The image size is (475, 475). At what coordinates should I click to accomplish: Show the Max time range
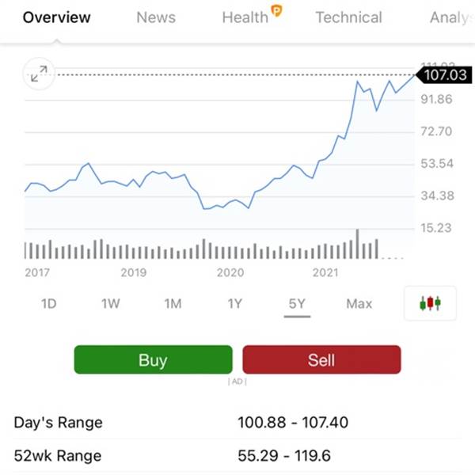coord(359,303)
